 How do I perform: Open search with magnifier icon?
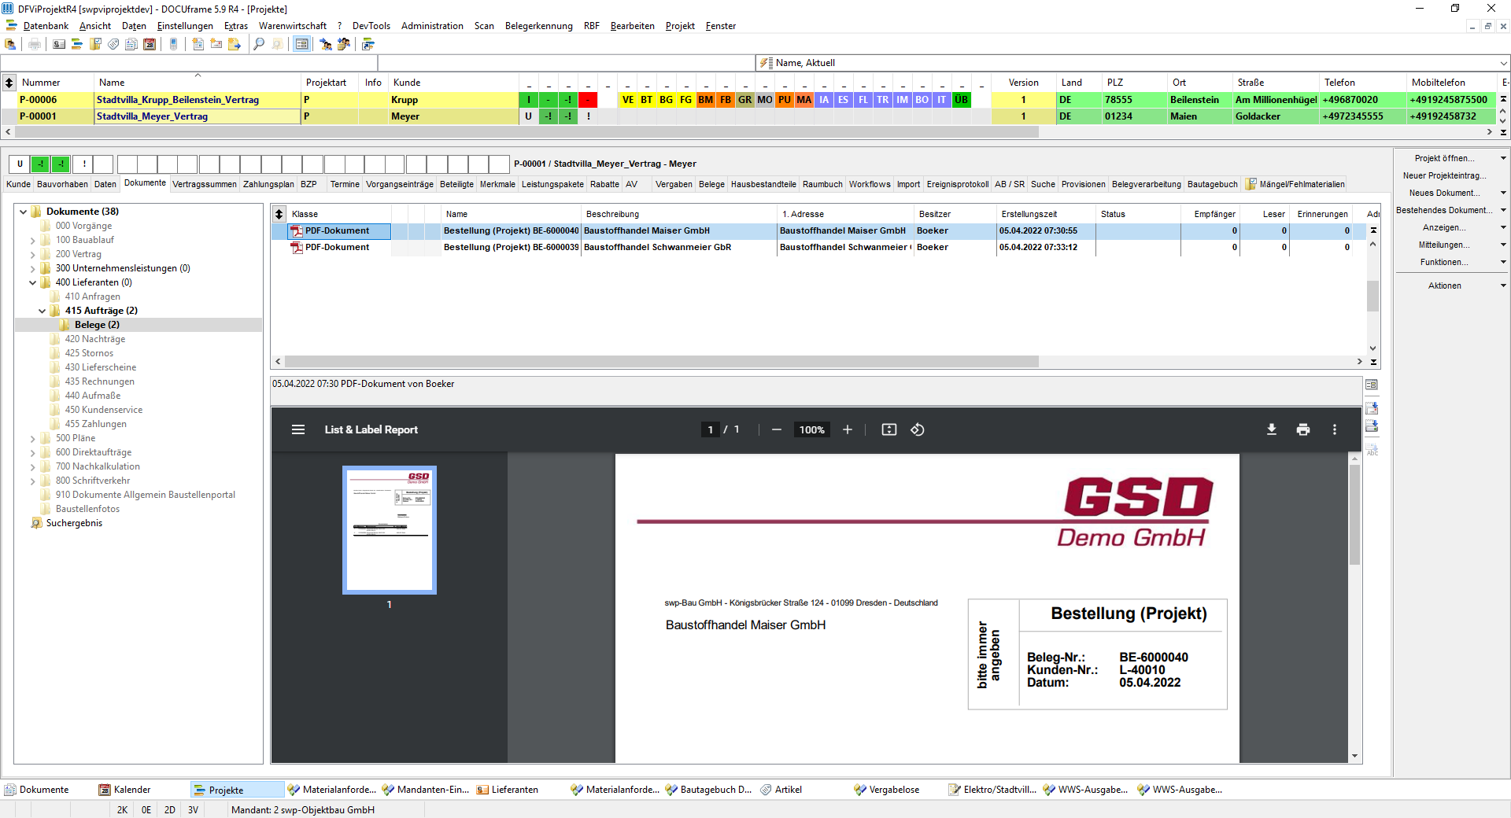[x=259, y=44]
